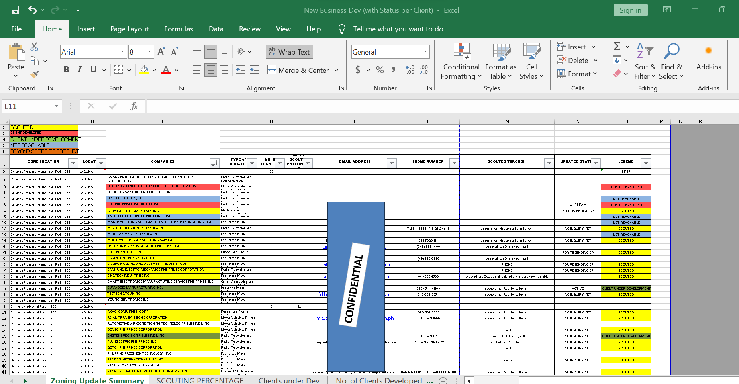This screenshot has width=739, height=384.
Task: Expand the Merge & Center options arrow
Action: (336, 71)
